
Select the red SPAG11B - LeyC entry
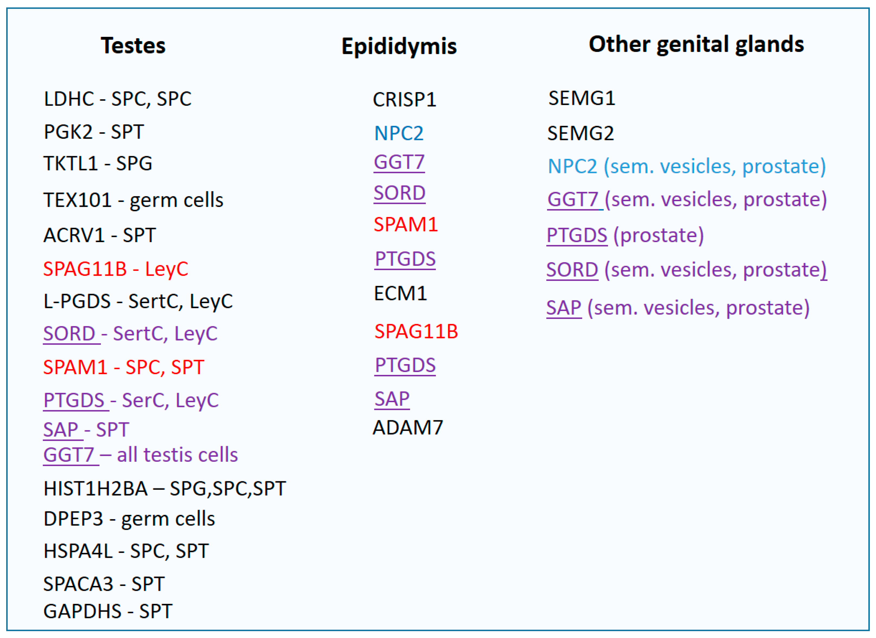pyautogui.click(x=116, y=269)
